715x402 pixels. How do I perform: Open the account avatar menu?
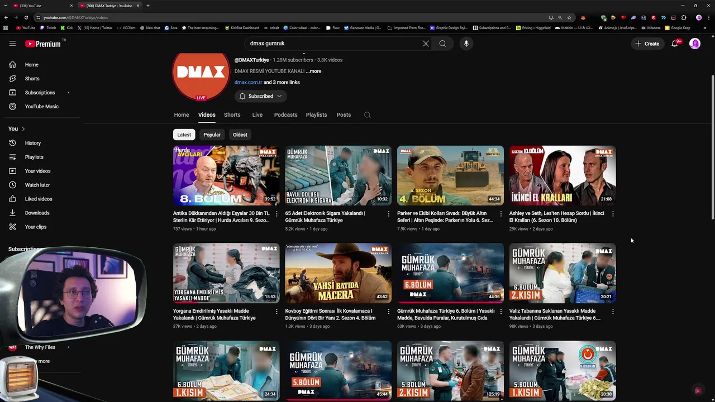[695, 44]
